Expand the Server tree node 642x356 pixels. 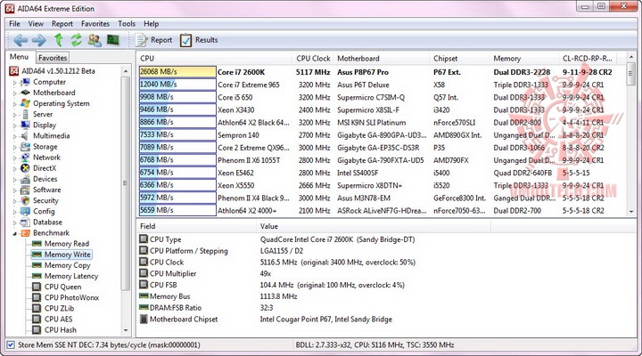pyautogui.click(x=15, y=115)
